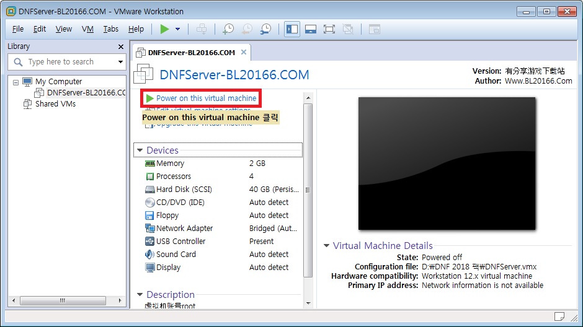Open the Memory device setting
The height and width of the screenshot is (327, 583).
pos(170,163)
